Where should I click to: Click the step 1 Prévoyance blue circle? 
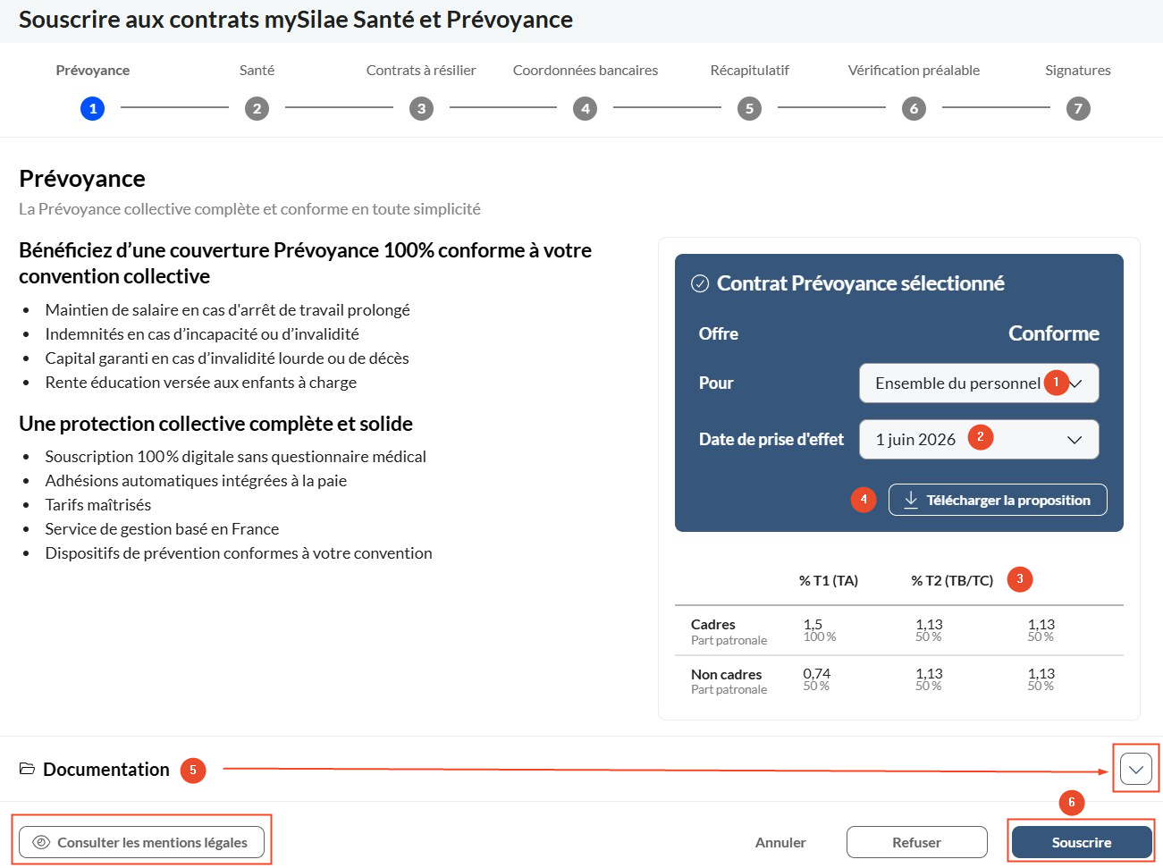[92, 109]
